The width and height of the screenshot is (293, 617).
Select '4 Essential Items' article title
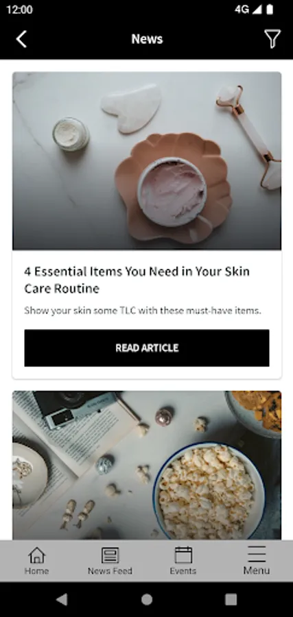tap(137, 280)
